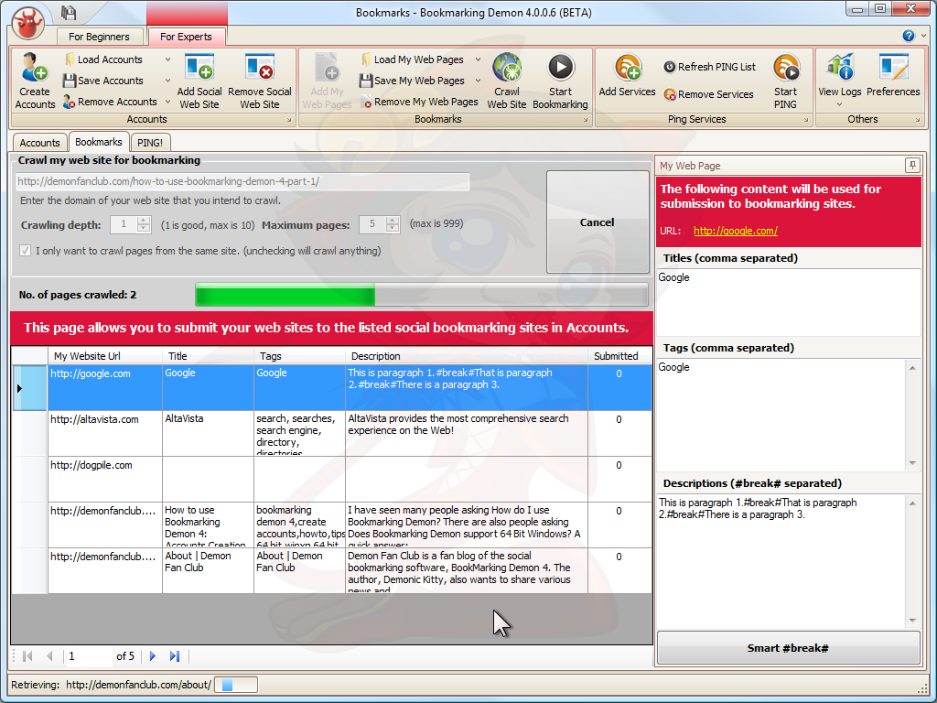
Task: Go to next bookmark record
Action: click(x=153, y=656)
